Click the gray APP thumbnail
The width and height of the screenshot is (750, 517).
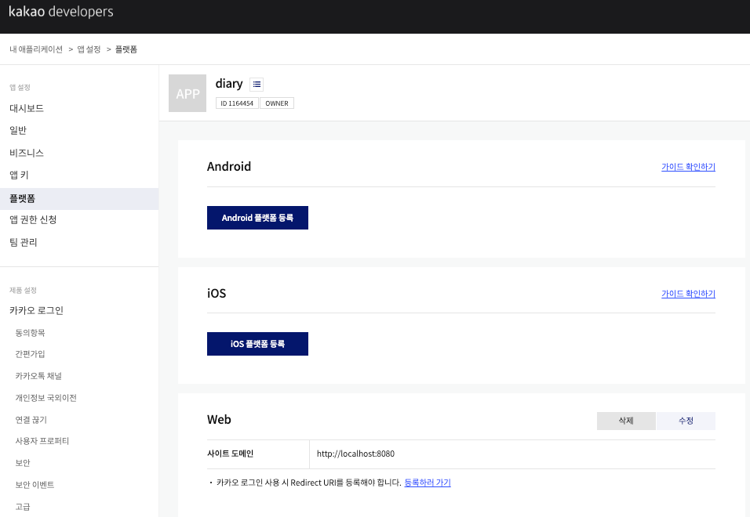(187, 93)
